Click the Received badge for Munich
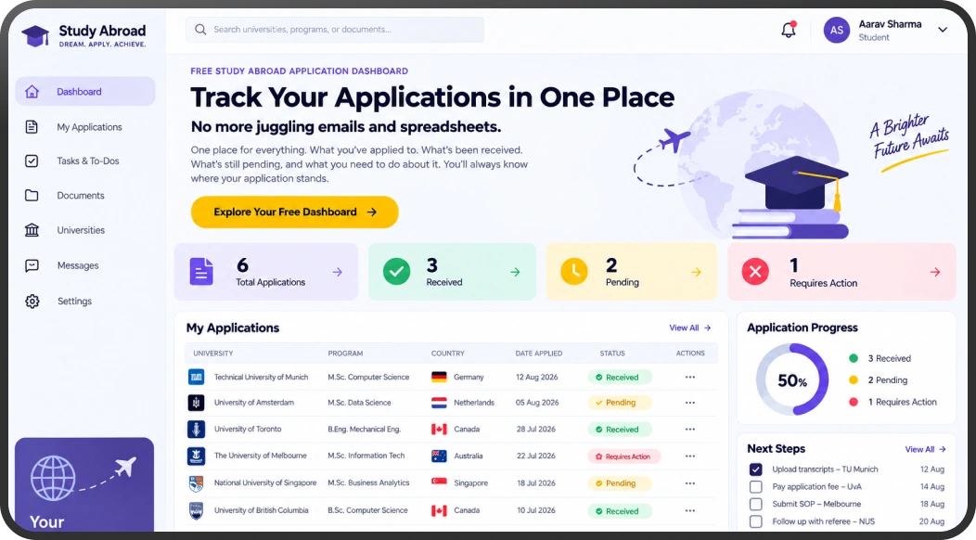Screen dimensions: 976x540 620,377
